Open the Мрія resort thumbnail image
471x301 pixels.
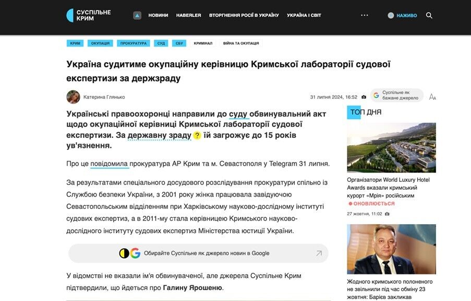(391, 147)
